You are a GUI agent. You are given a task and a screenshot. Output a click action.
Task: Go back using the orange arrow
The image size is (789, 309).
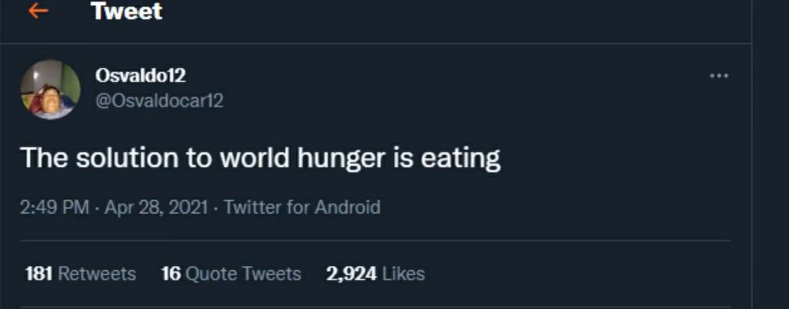tap(38, 10)
